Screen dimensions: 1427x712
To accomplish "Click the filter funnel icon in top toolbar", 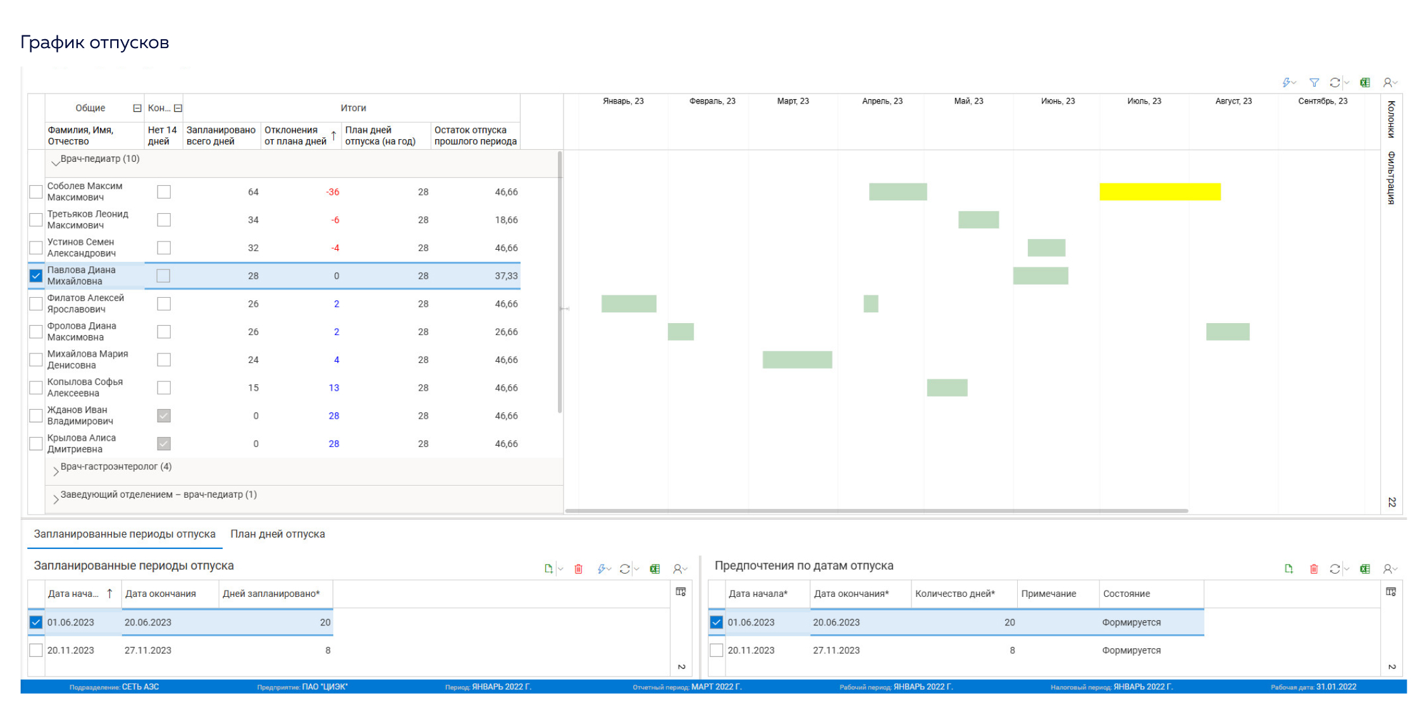I will click(1314, 83).
